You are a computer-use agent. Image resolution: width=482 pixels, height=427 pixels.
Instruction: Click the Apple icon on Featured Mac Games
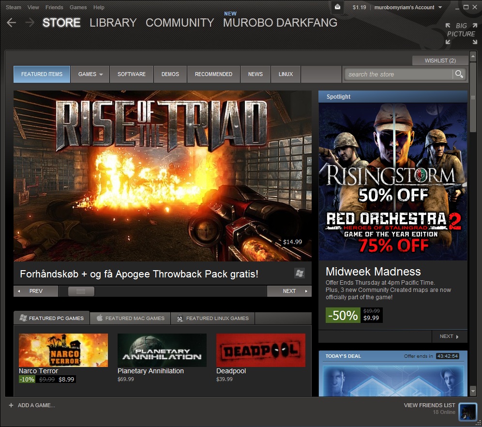pyautogui.click(x=99, y=318)
